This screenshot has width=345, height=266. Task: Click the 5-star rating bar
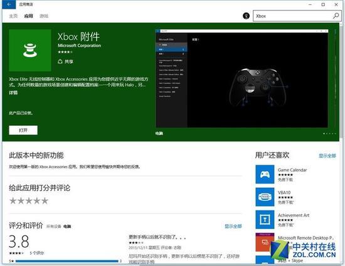point(67,261)
